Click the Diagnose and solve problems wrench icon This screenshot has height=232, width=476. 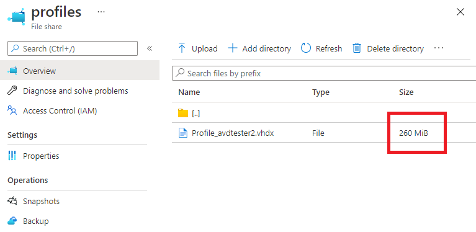coord(12,91)
